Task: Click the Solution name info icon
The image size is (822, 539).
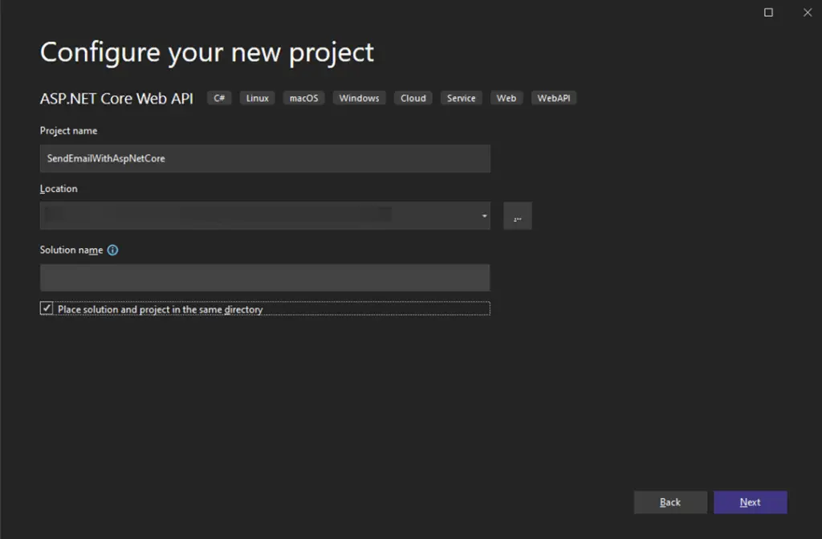Action: (x=112, y=251)
